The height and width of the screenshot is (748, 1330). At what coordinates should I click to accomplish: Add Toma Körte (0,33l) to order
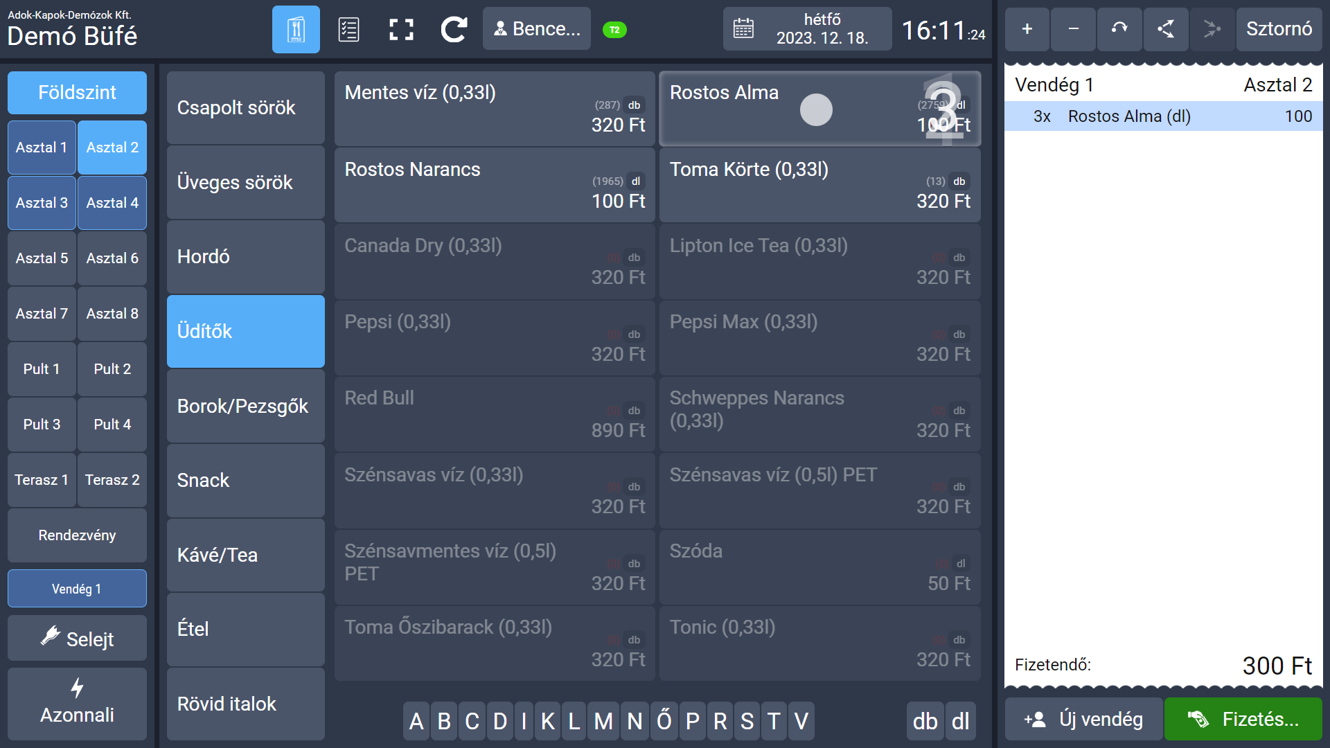(820, 185)
